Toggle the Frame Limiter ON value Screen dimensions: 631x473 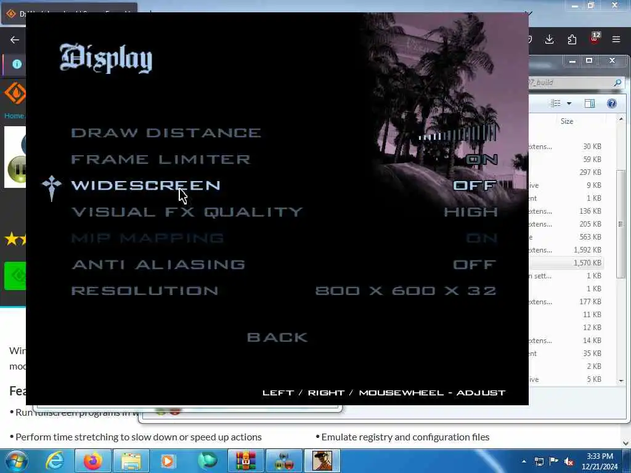[482, 160]
